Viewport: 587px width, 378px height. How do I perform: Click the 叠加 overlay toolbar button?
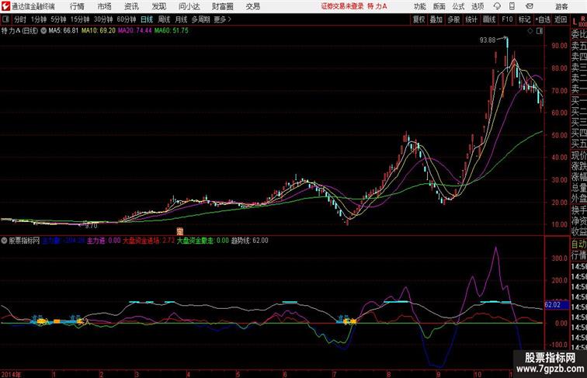pyautogui.click(x=436, y=19)
